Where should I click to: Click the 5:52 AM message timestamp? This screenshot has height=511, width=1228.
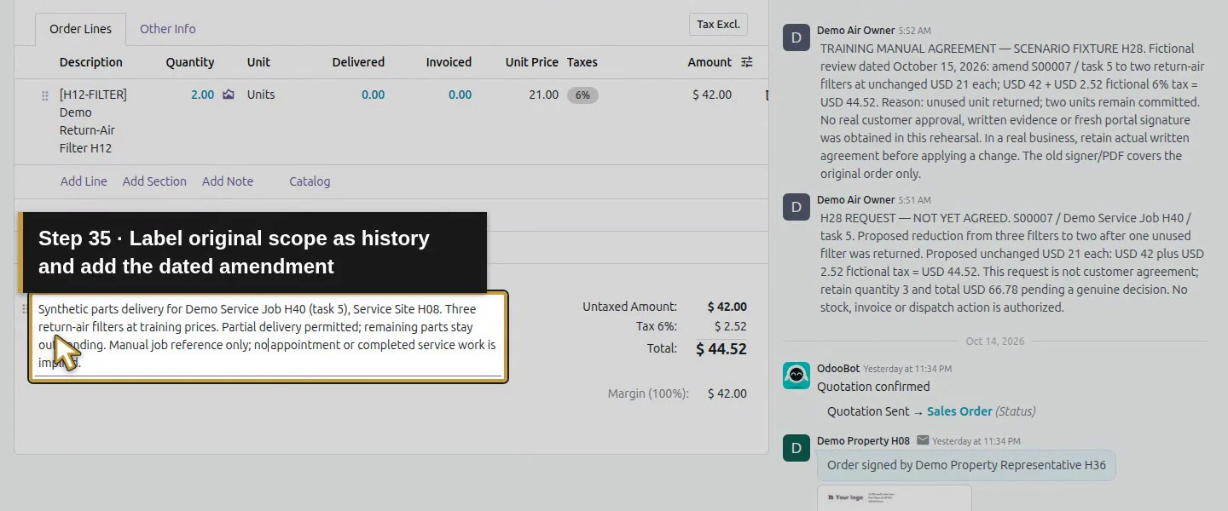(914, 31)
